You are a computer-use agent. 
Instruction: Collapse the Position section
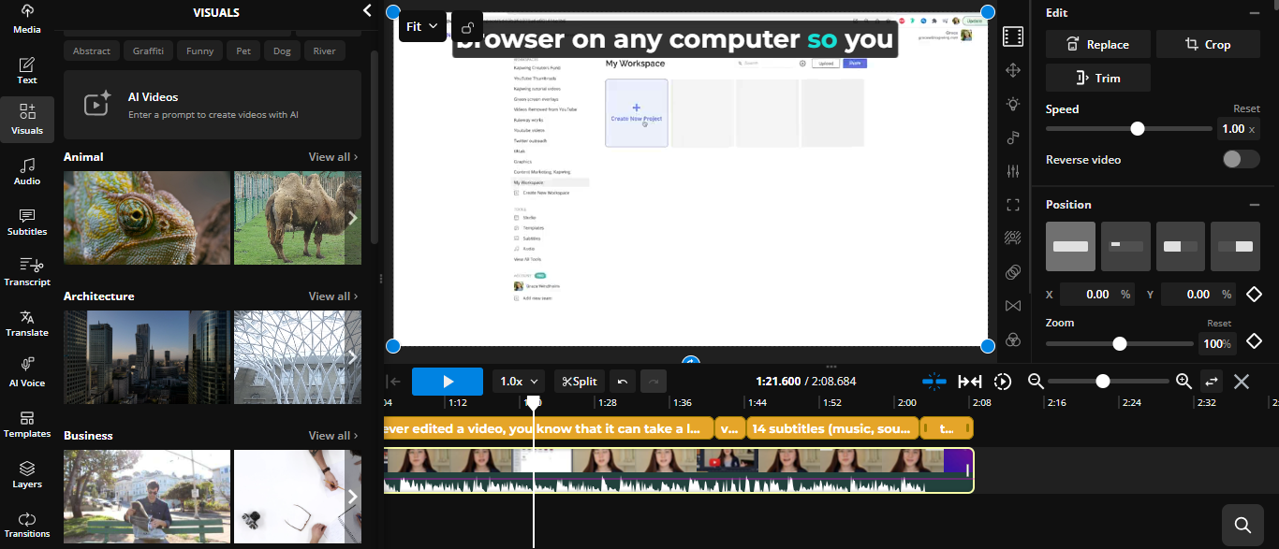tap(1254, 205)
